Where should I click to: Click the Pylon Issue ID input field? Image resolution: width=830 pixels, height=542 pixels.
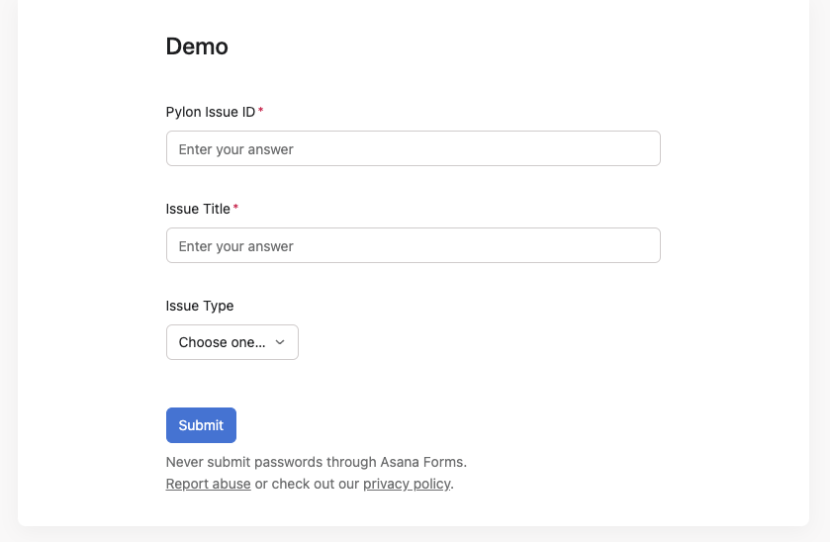[413, 148]
